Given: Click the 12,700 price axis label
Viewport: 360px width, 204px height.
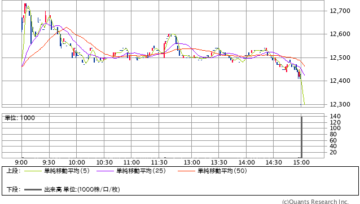Looking at the screenshot, I should tap(340, 11).
